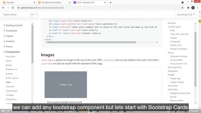Open the Alerts docs page
The height and width of the screenshot is (113, 201).
(x=8, y=61)
